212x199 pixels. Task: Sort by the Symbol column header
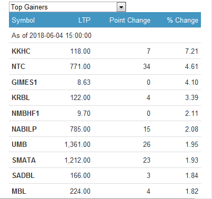pyautogui.click(x=23, y=20)
